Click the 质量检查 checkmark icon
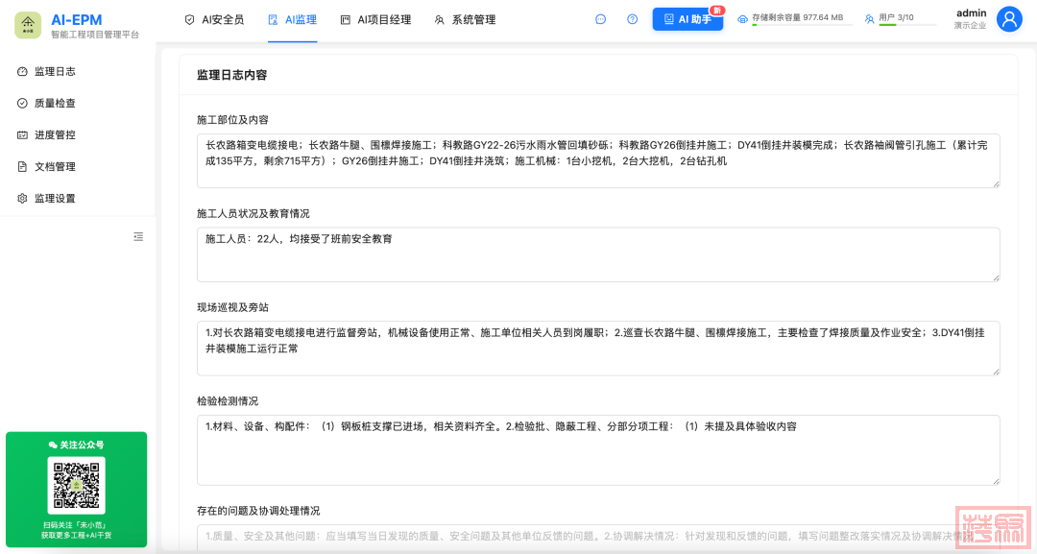 (23, 104)
